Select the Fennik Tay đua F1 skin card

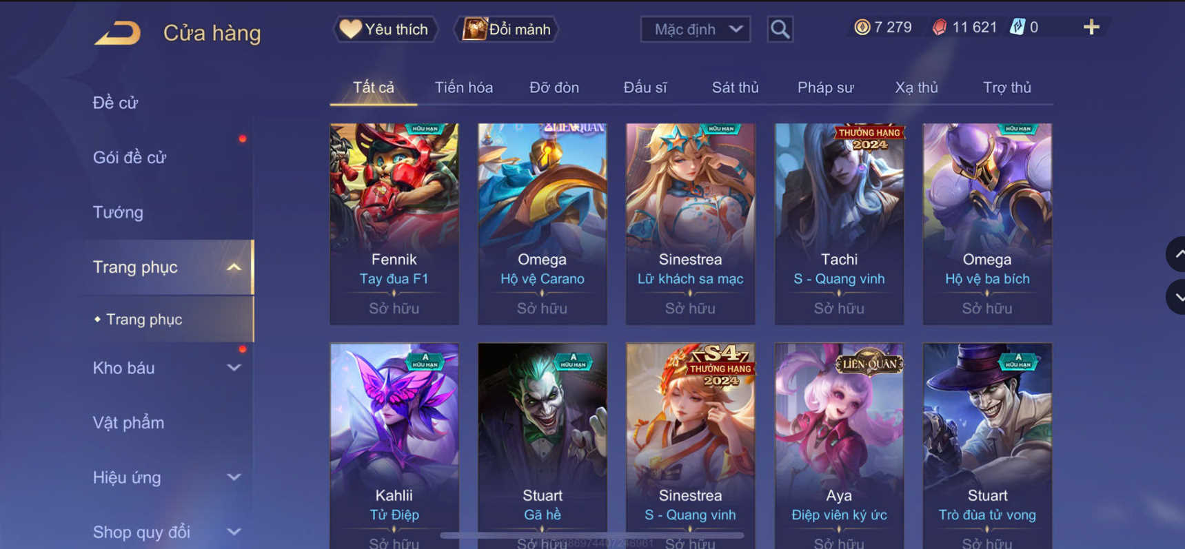[394, 224]
